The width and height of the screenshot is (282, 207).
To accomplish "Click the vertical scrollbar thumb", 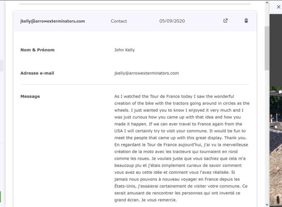I will pos(267,48).
